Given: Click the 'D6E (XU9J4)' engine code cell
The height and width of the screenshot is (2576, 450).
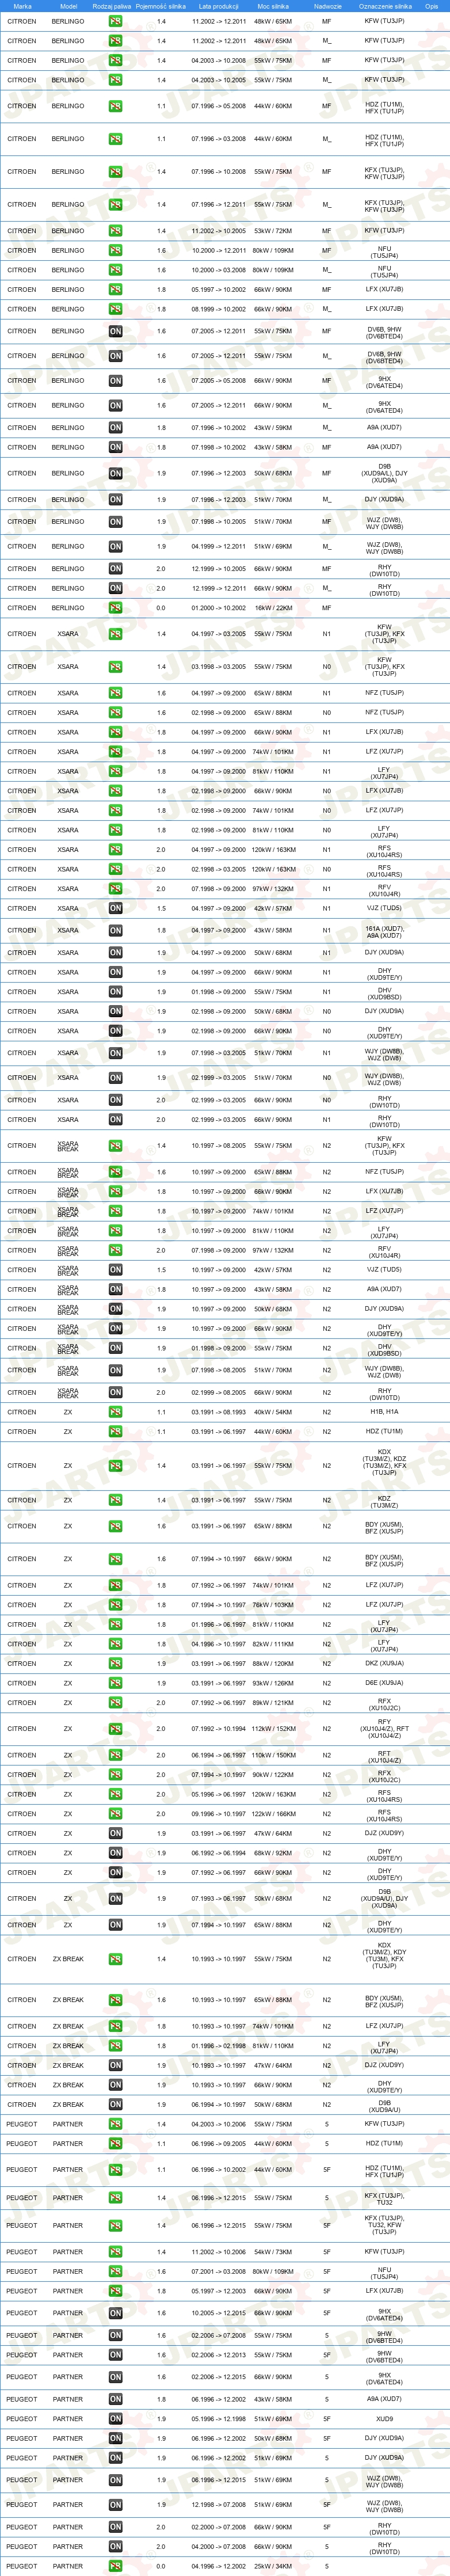Looking at the screenshot, I should pos(385,1683).
